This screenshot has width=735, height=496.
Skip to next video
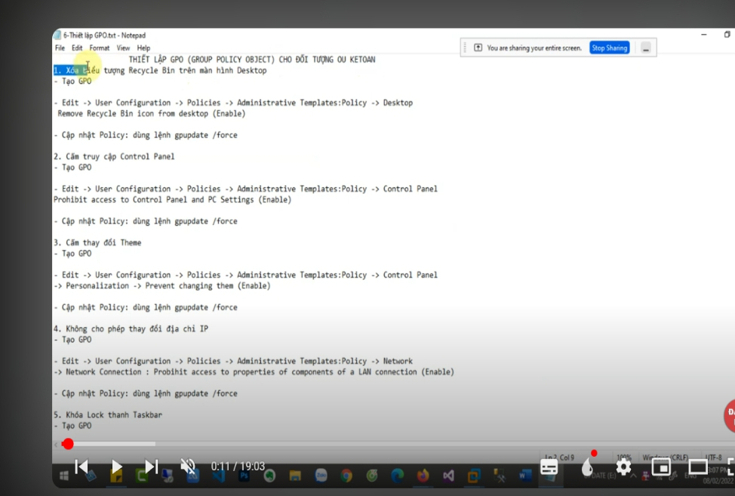coord(152,467)
